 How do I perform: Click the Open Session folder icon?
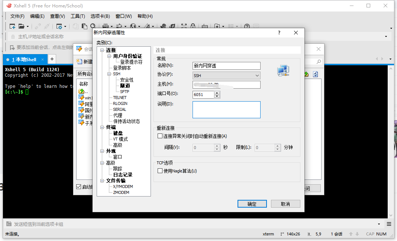21,26
